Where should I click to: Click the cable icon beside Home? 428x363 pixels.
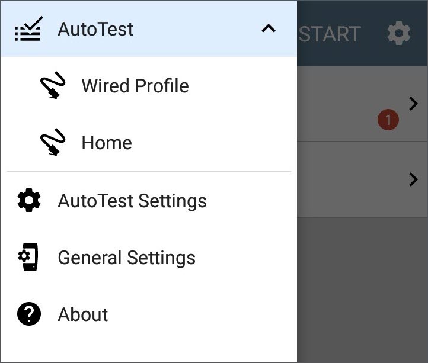53,142
